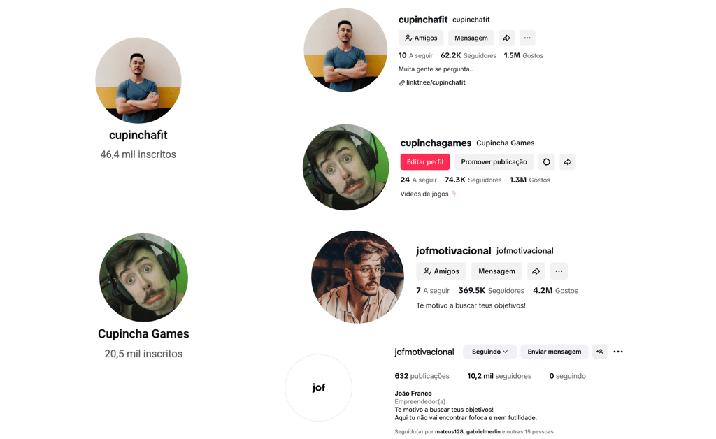Click the Enviar mensagem button
Viewport: 716px width, 439px height.
(x=554, y=352)
